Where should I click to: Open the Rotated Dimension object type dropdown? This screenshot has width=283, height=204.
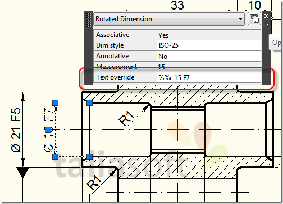click(x=169, y=19)
